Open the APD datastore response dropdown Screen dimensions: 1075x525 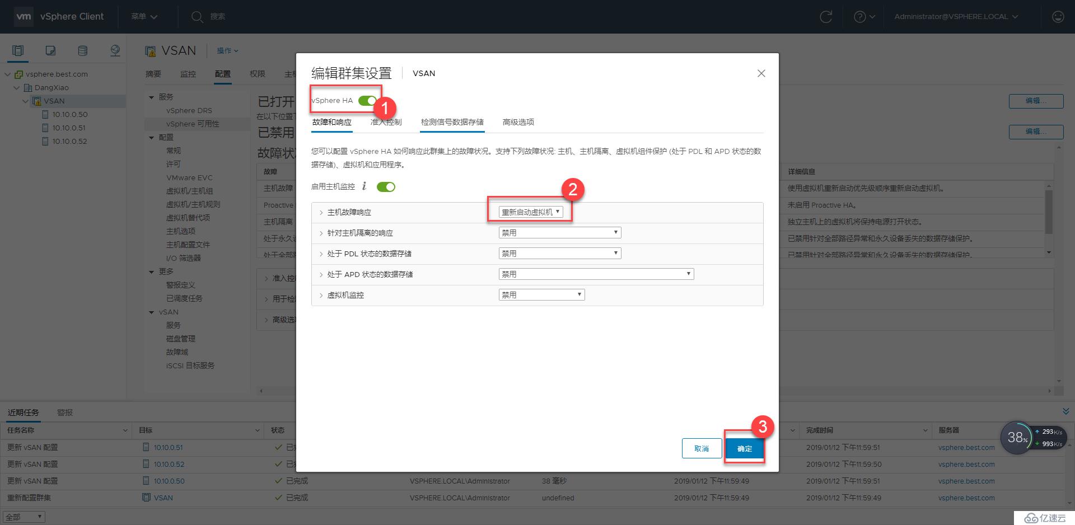click(x=596, y=274)
